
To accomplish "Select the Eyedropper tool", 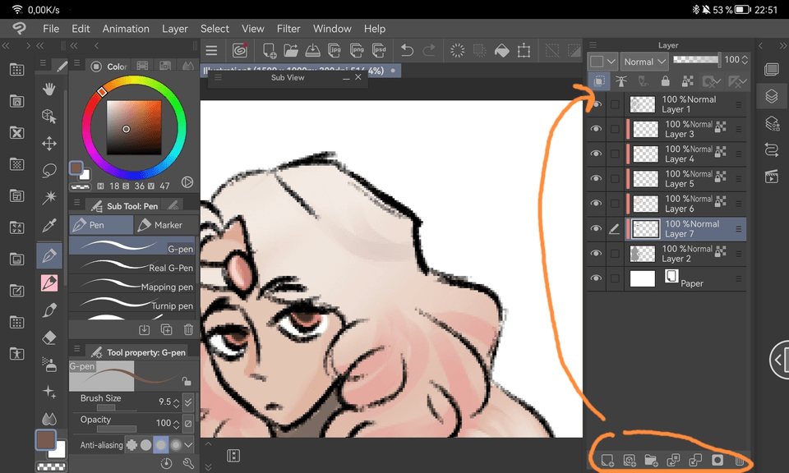I will pyautogui.click(x=49, y=225).
